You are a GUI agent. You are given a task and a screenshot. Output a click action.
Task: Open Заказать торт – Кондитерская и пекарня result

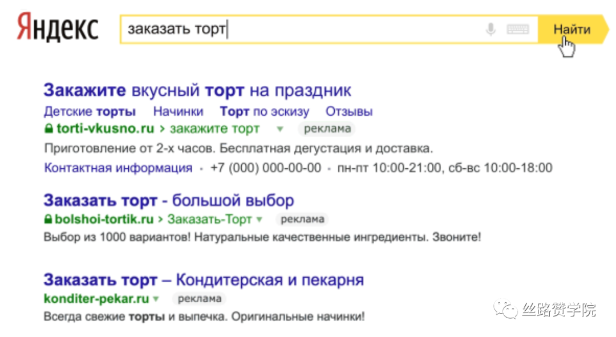[x=204, y=280]
